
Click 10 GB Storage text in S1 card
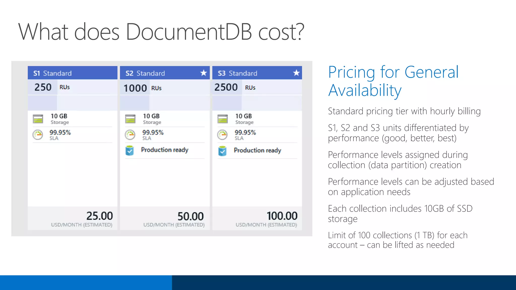click(x=59, y=119)
